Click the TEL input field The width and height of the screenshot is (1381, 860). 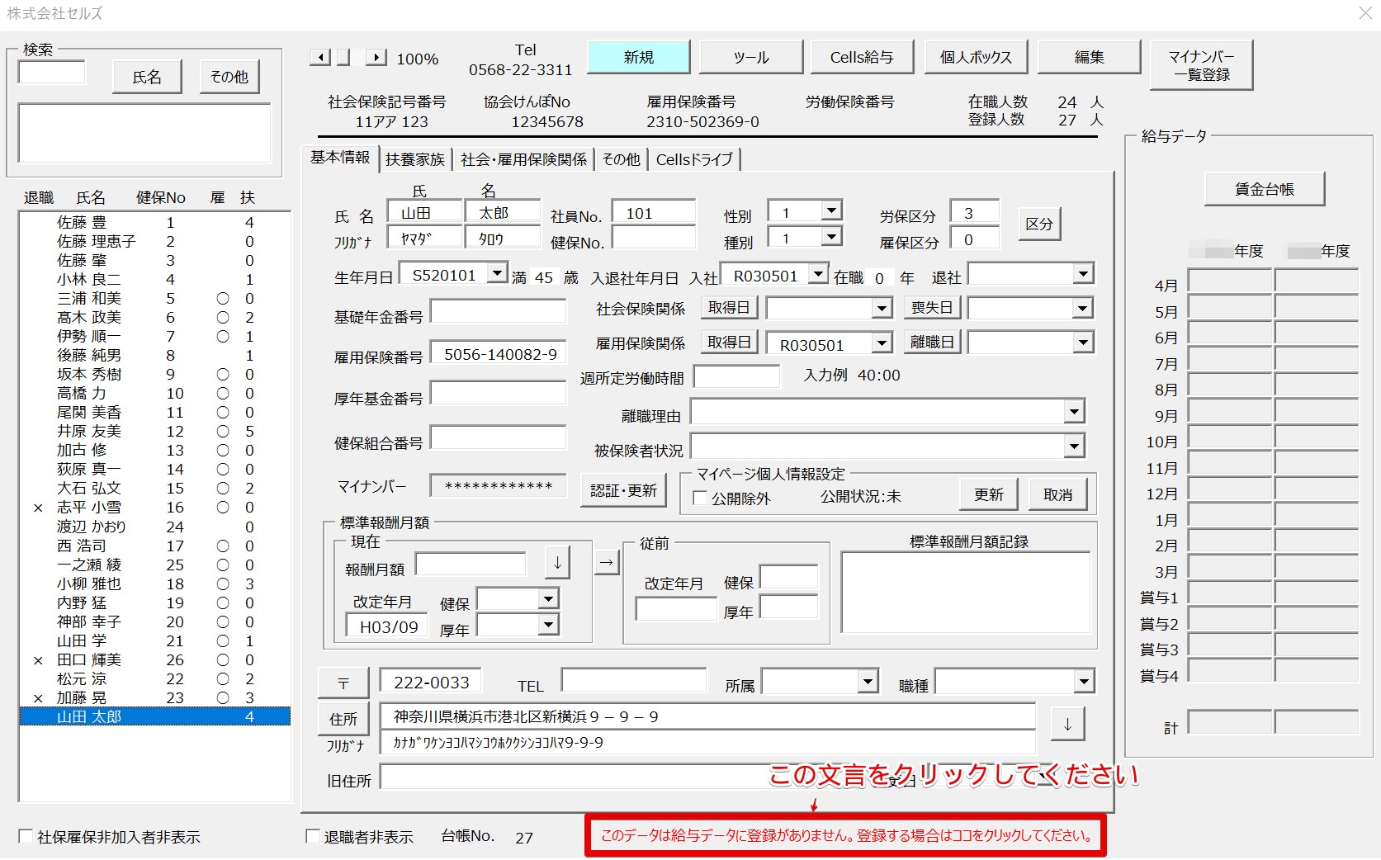click(x=634, y=681)
